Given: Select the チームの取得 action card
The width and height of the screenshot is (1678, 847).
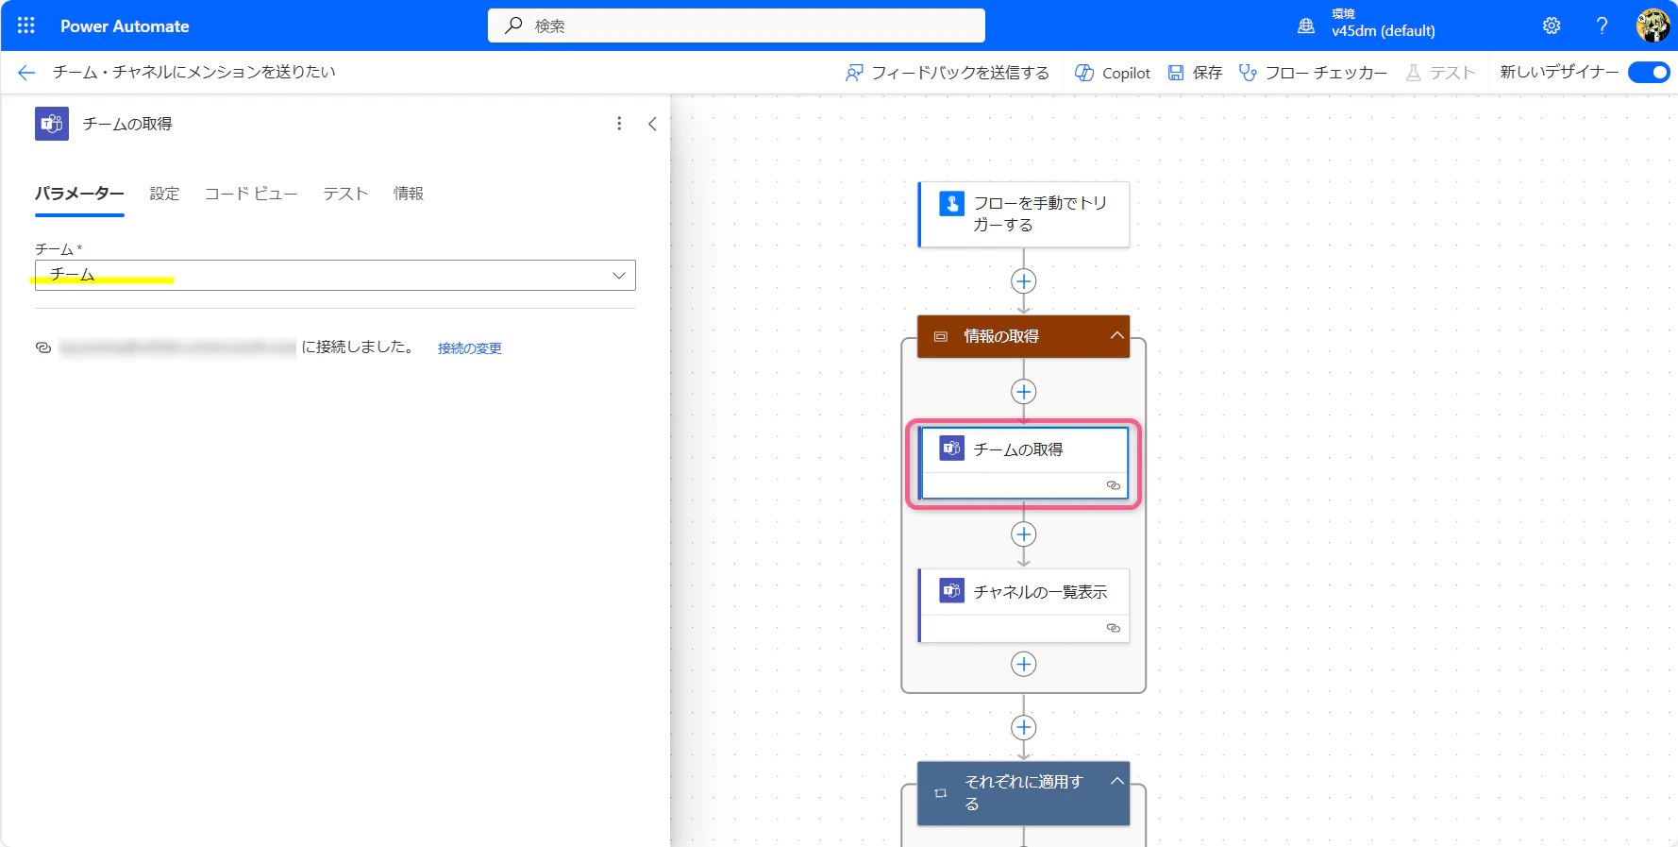Looking at the screenshot, I should click(1024, 463).
